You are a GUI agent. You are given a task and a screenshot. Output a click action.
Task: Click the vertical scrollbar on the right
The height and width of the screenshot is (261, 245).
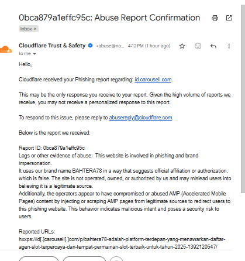243,99
